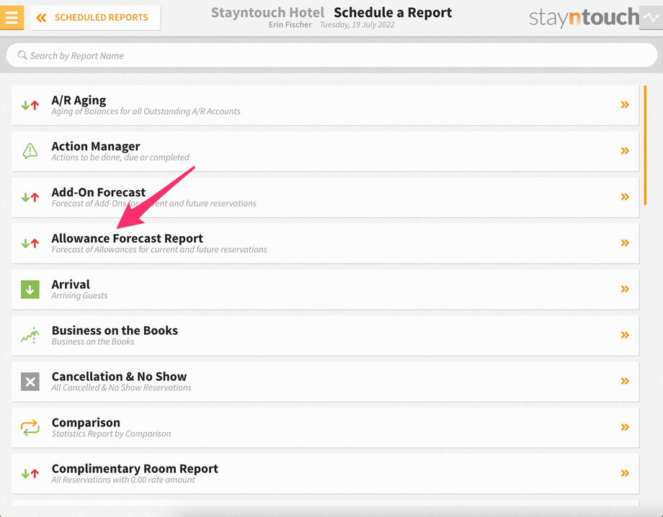Click the Allowance Forecast Report arrows icon
The height and width of the screenshot is (517, 663).
[x=30, y=243]
